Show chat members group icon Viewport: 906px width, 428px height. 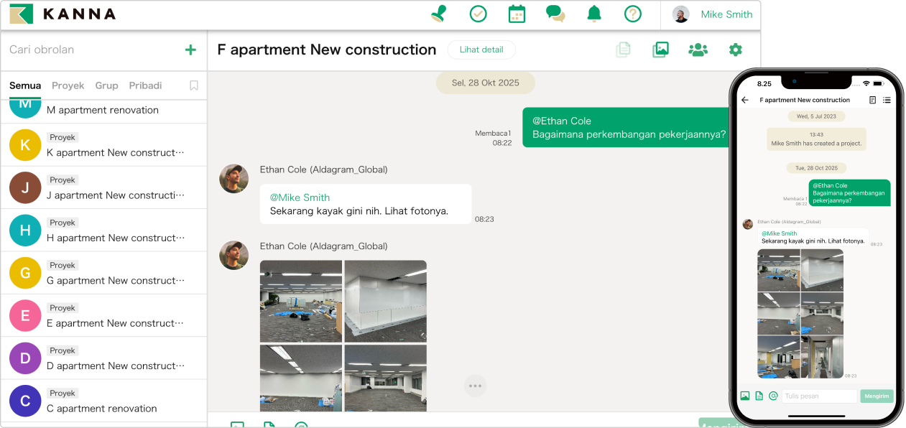click(x=698, y=50)
